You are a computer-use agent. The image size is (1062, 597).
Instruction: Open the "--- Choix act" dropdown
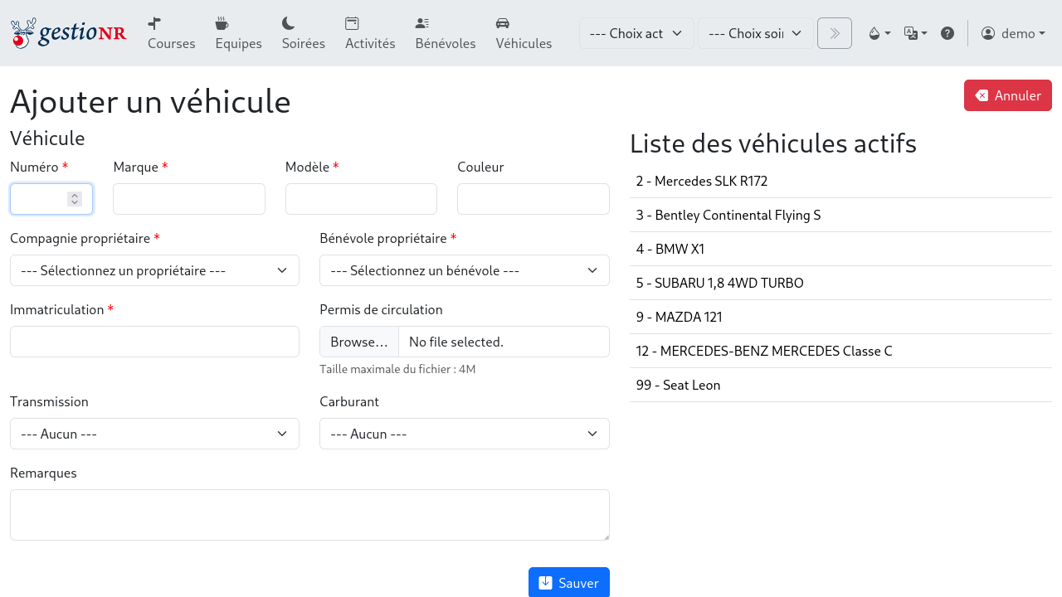pos(636,33)
